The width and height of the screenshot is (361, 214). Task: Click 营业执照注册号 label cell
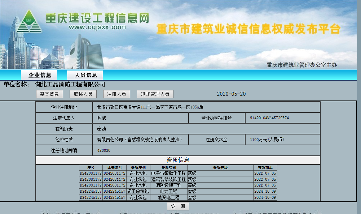(217, 118)
